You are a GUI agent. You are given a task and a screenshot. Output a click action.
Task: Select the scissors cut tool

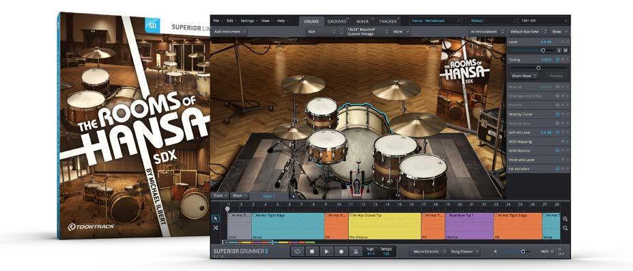(216, 228)
